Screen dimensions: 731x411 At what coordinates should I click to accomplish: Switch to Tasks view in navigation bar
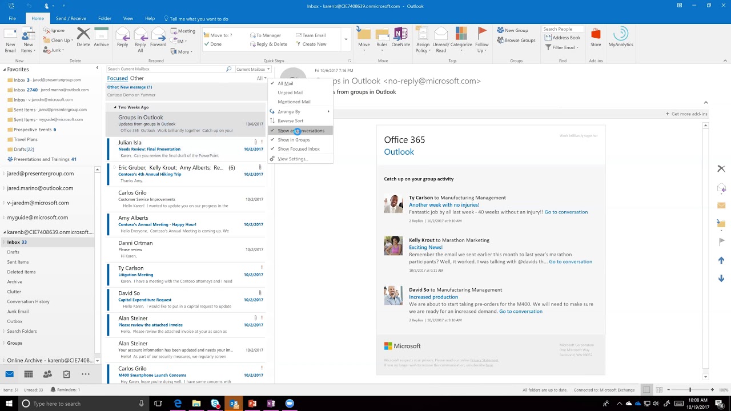click(66, 374)
